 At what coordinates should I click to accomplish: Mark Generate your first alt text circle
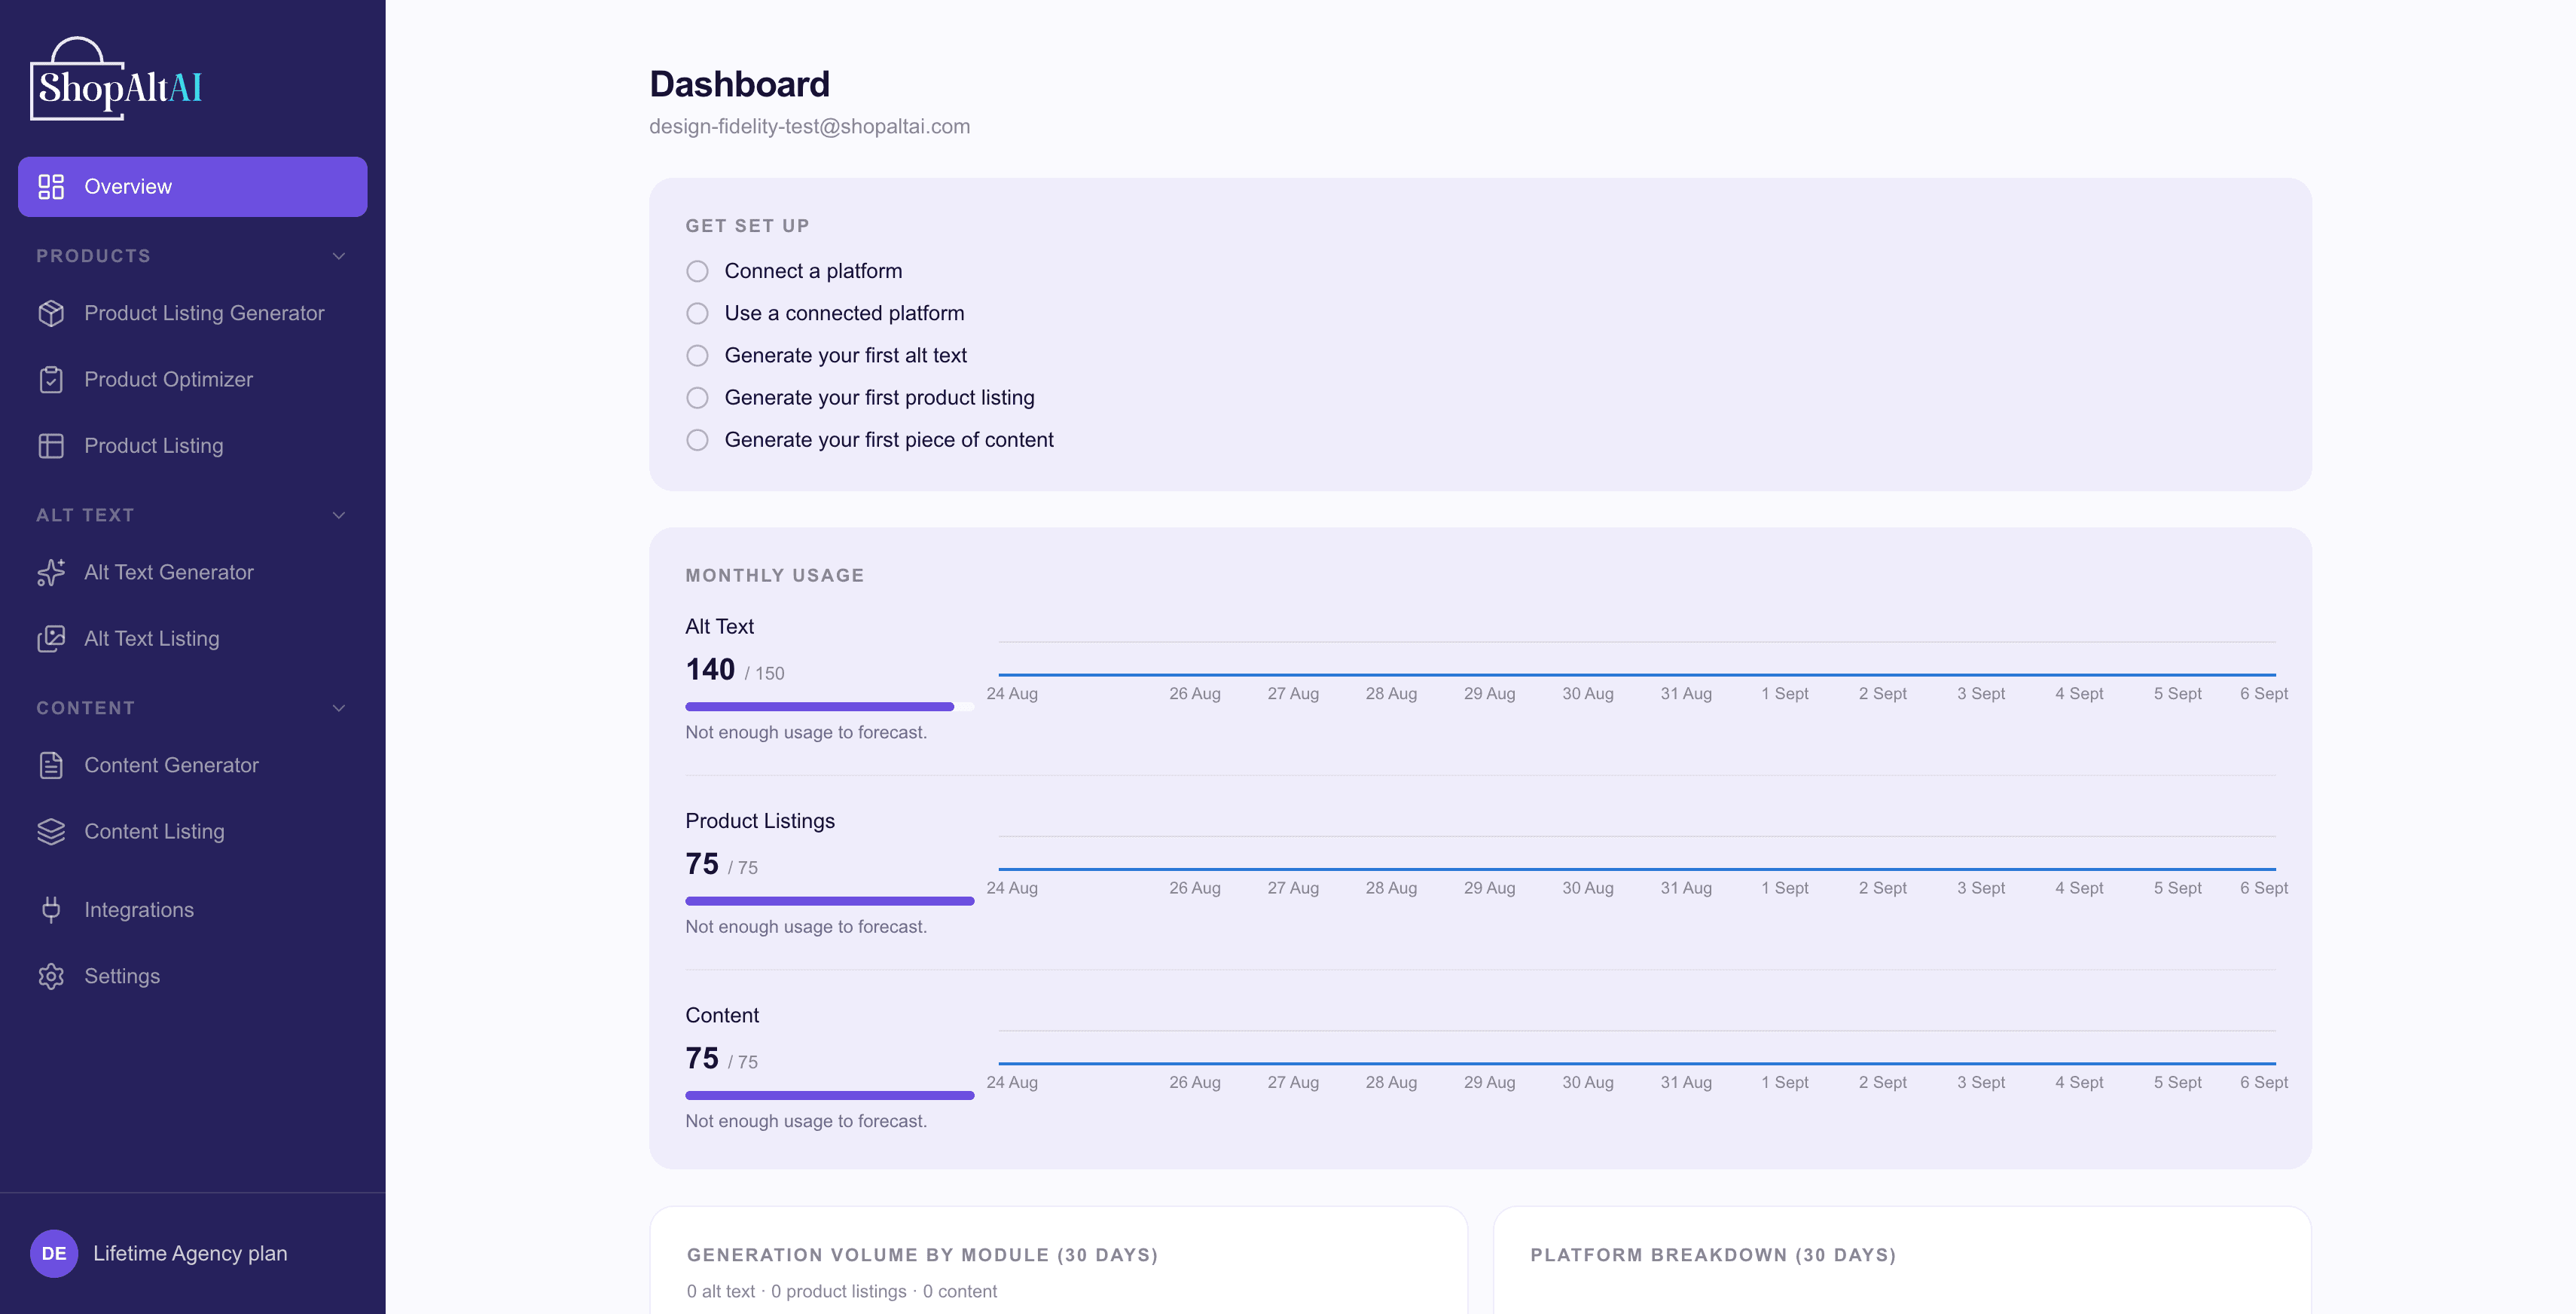coord(697,356)
